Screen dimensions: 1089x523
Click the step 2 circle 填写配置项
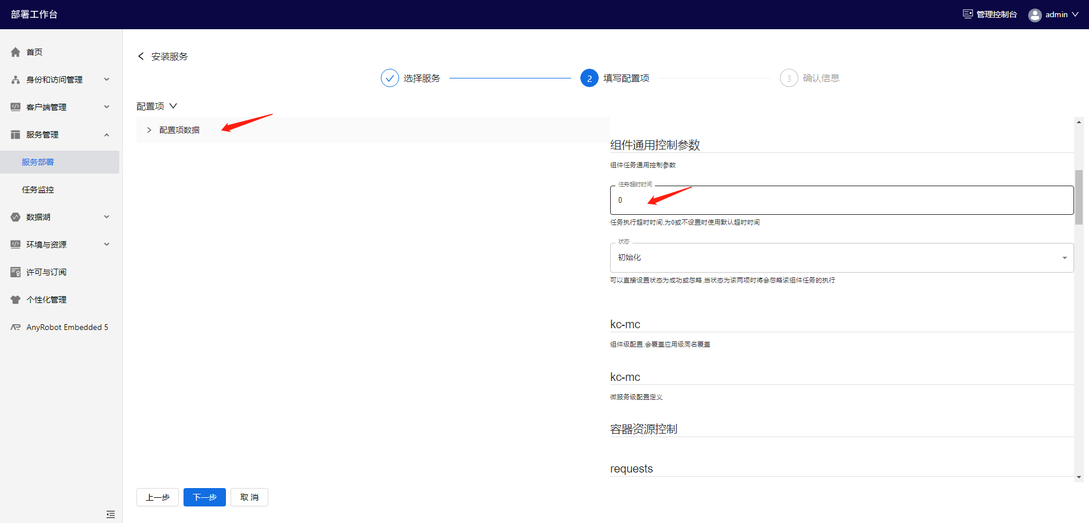pyautogui.click(x=590, y=78)
